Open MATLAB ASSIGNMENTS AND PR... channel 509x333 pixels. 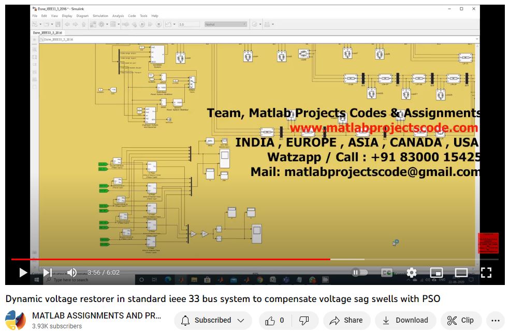[x=96, y=315]
